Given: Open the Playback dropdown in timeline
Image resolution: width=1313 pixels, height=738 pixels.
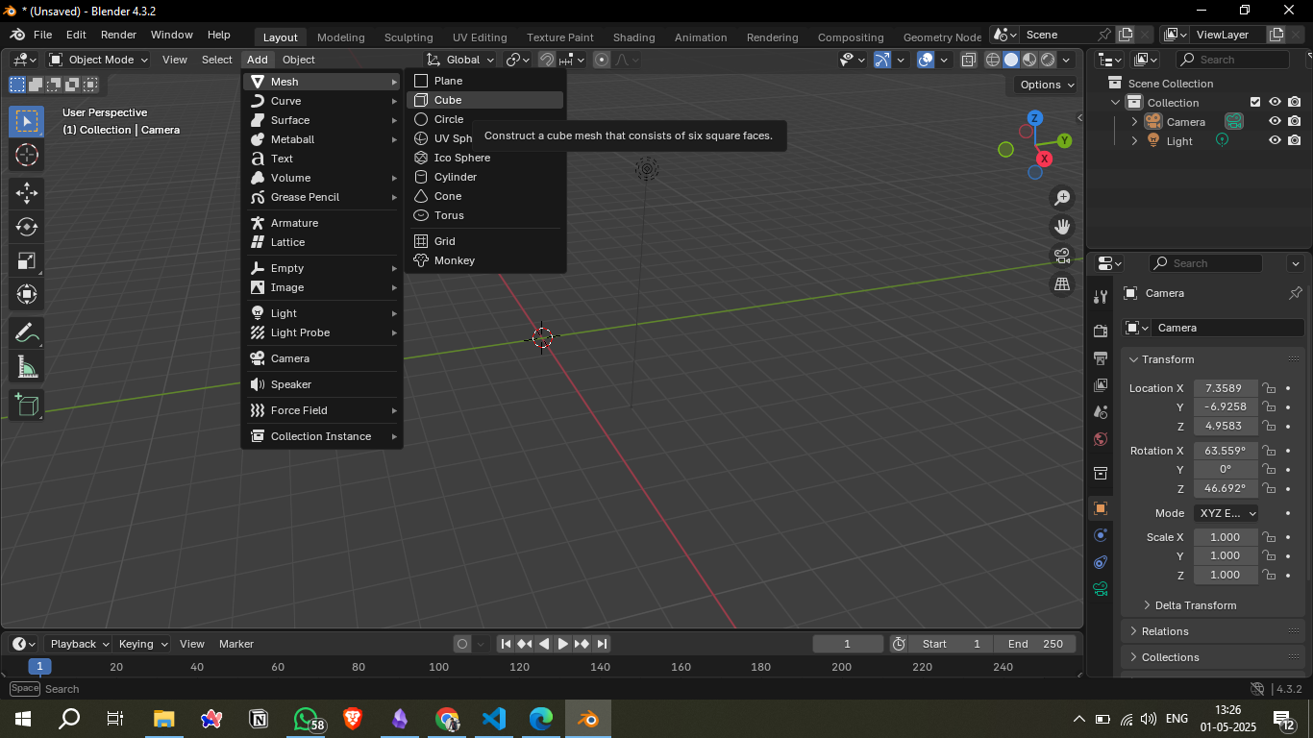Looking at the screenshot, I should click(x=79, y=644).
